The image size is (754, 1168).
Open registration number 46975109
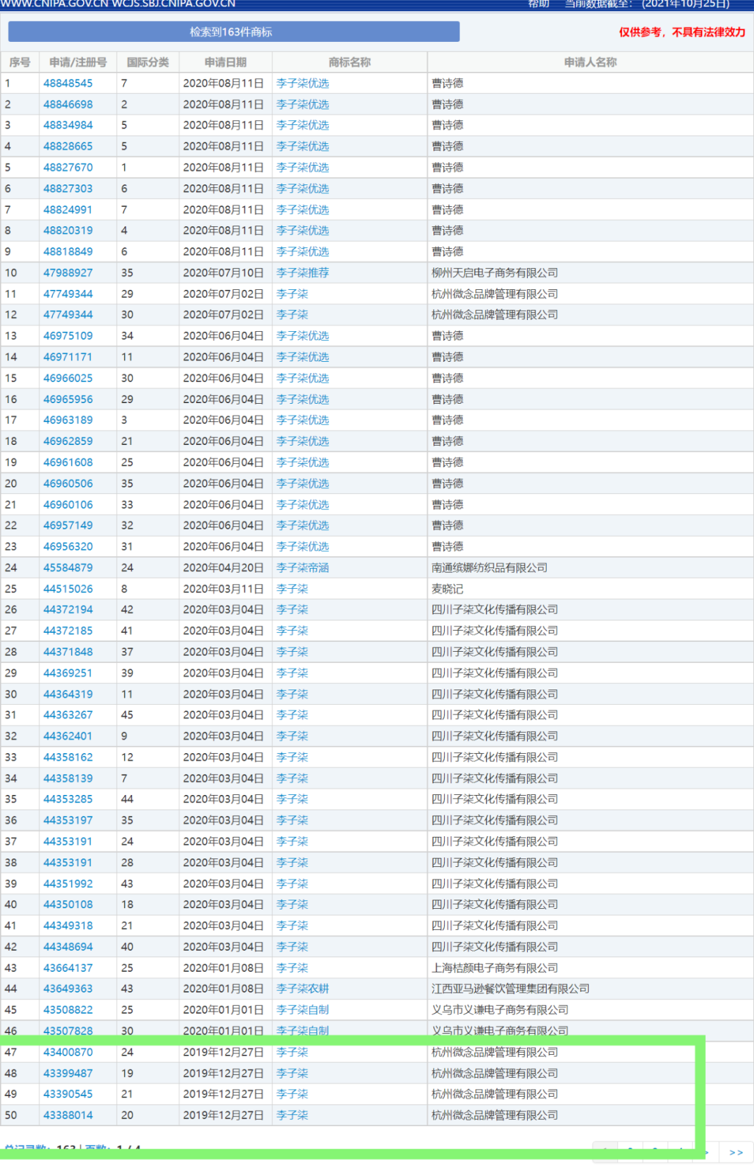coord(68,336)
